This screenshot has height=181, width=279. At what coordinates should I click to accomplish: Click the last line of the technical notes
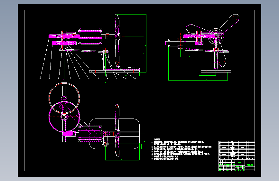tap(165, 158)
